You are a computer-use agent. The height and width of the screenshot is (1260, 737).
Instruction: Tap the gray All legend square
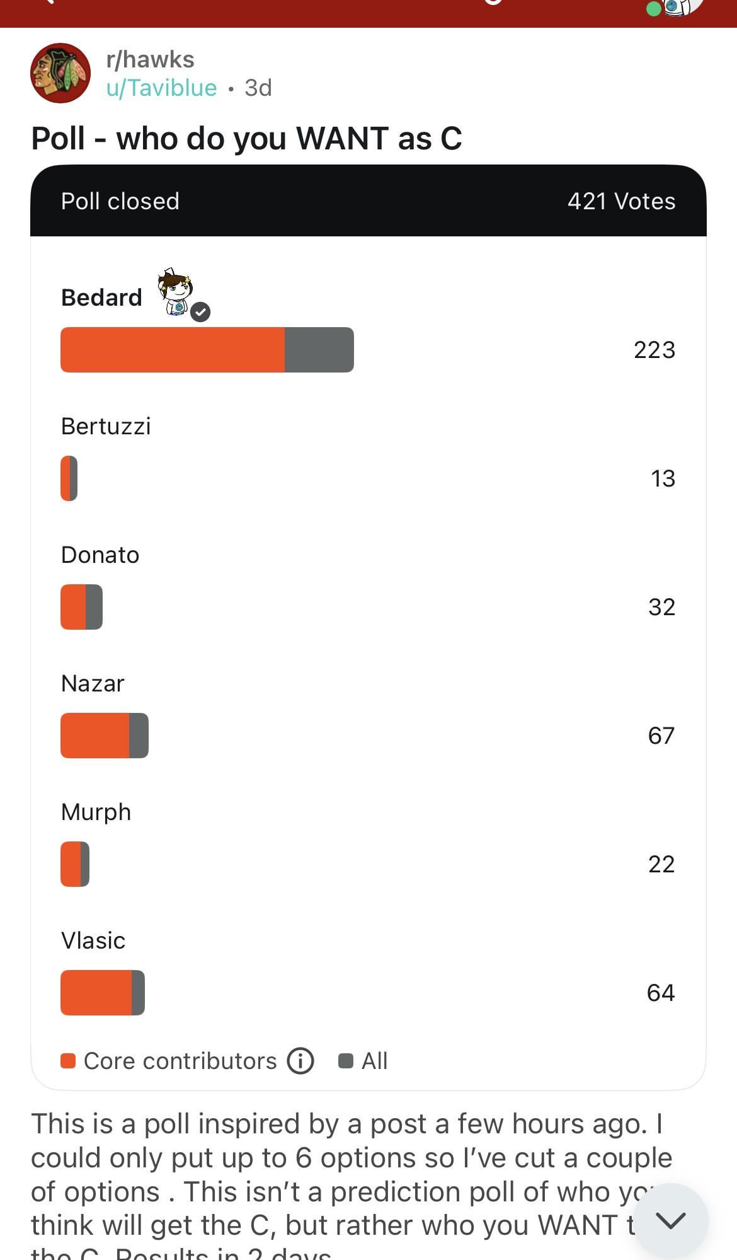coord(346,1061)
